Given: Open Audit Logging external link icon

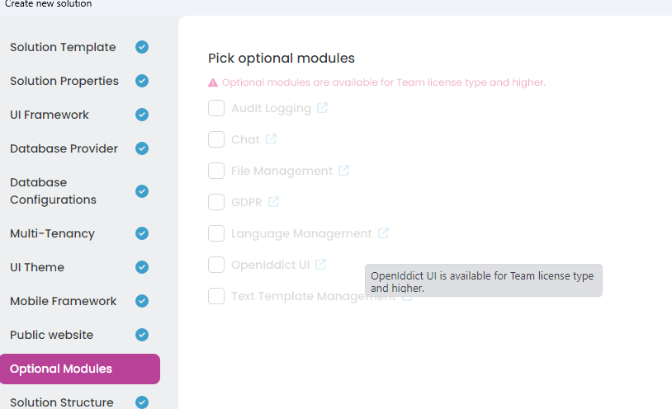Looking at the screenshot, I should [x=322, y=108].
